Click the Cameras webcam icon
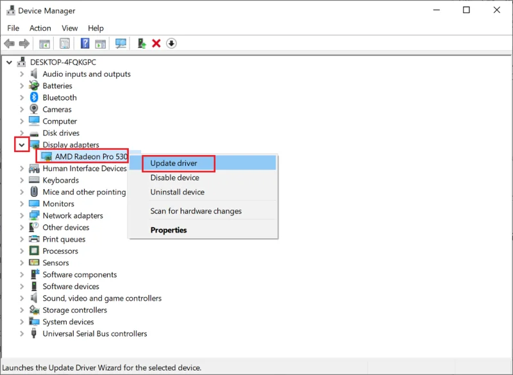The height and width of the screenshot is (375, 513). (x=34, y=109)
